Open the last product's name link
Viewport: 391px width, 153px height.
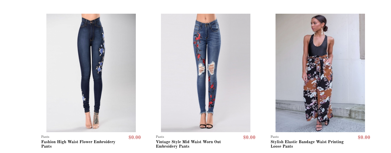pyautogui.click(x=307, y=144)
